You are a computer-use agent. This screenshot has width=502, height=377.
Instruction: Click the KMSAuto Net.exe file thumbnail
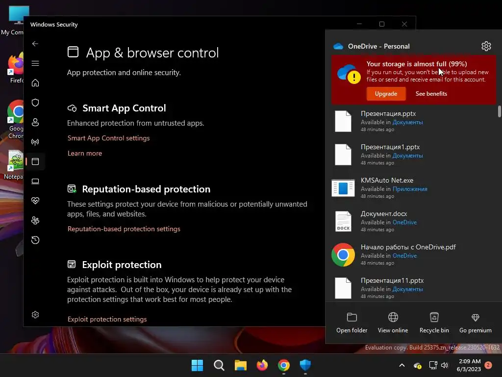343,188
